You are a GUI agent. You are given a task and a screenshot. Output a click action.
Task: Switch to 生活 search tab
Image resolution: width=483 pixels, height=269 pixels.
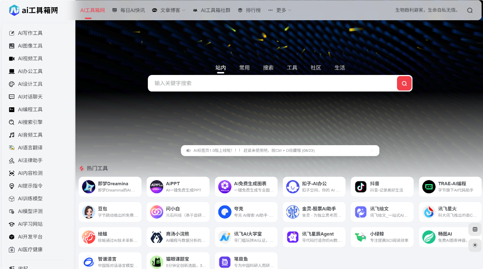[340, 68]
